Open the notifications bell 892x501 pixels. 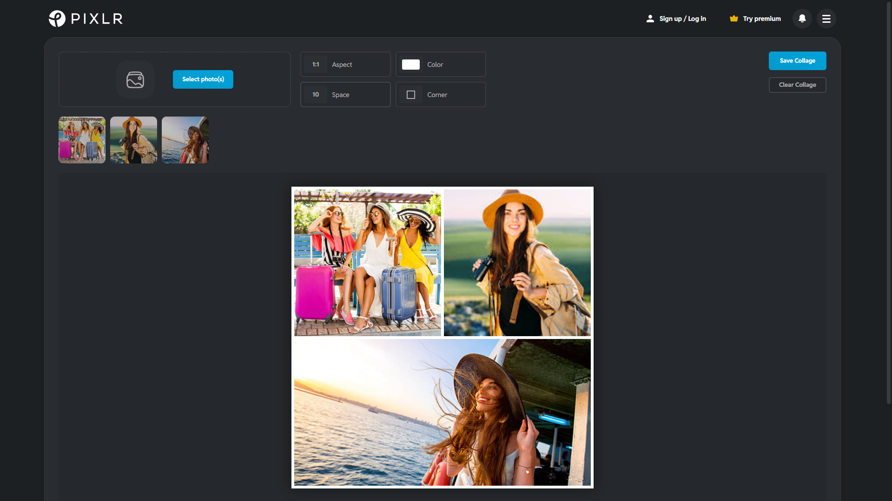point(801,19)
